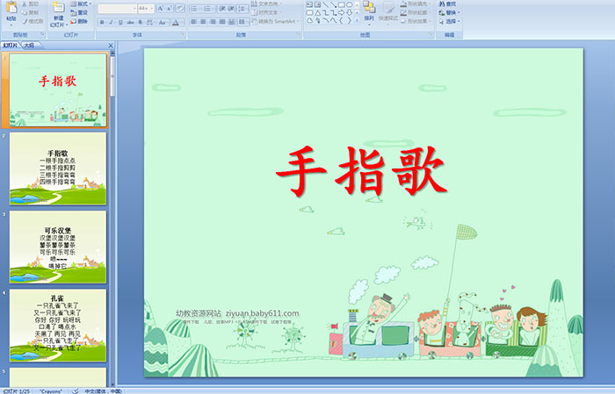Viewport: 615px width, 394px height.
Task: Toggle Align Text Left
Action: 194,22
